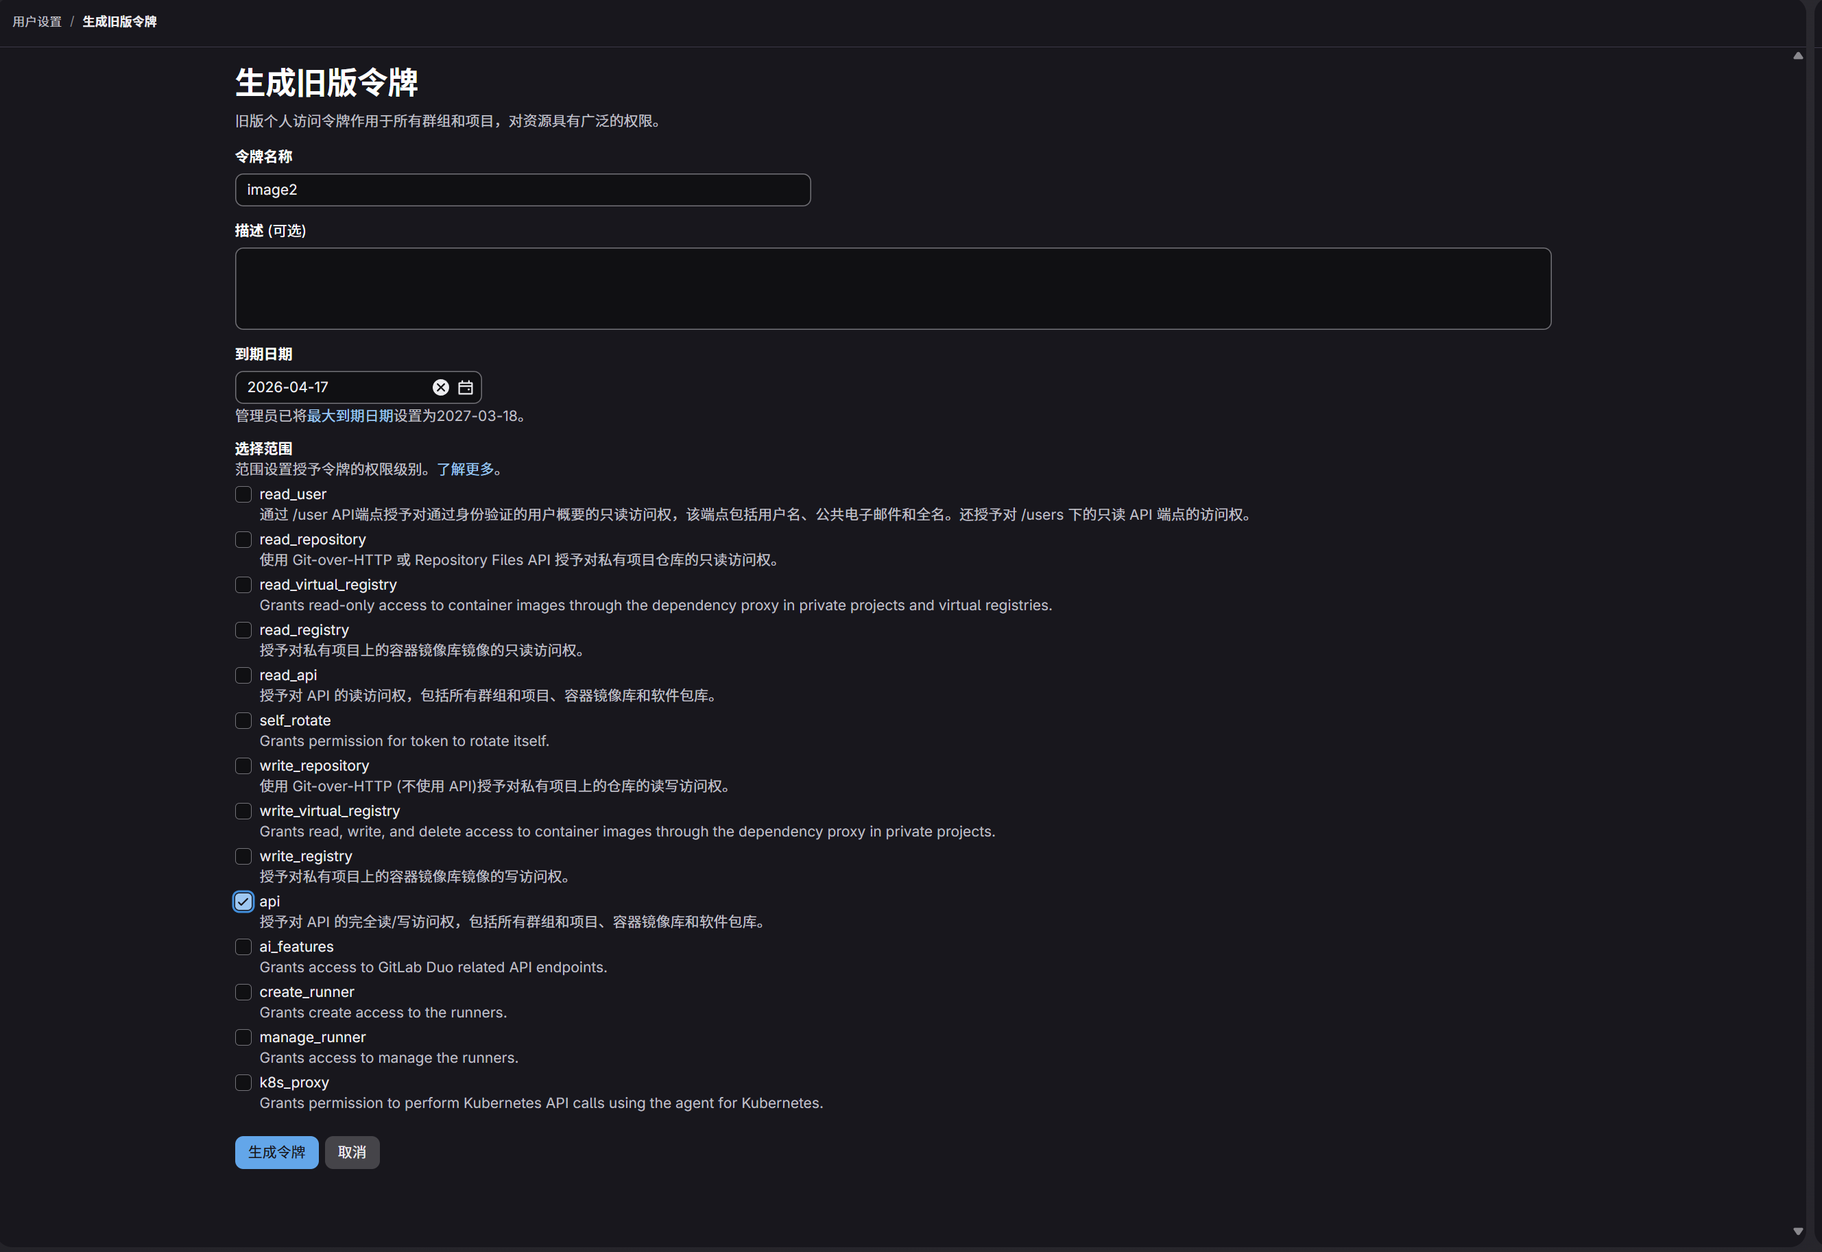Enable the k8s_proxy scope checkbox

pos(243,1083)
